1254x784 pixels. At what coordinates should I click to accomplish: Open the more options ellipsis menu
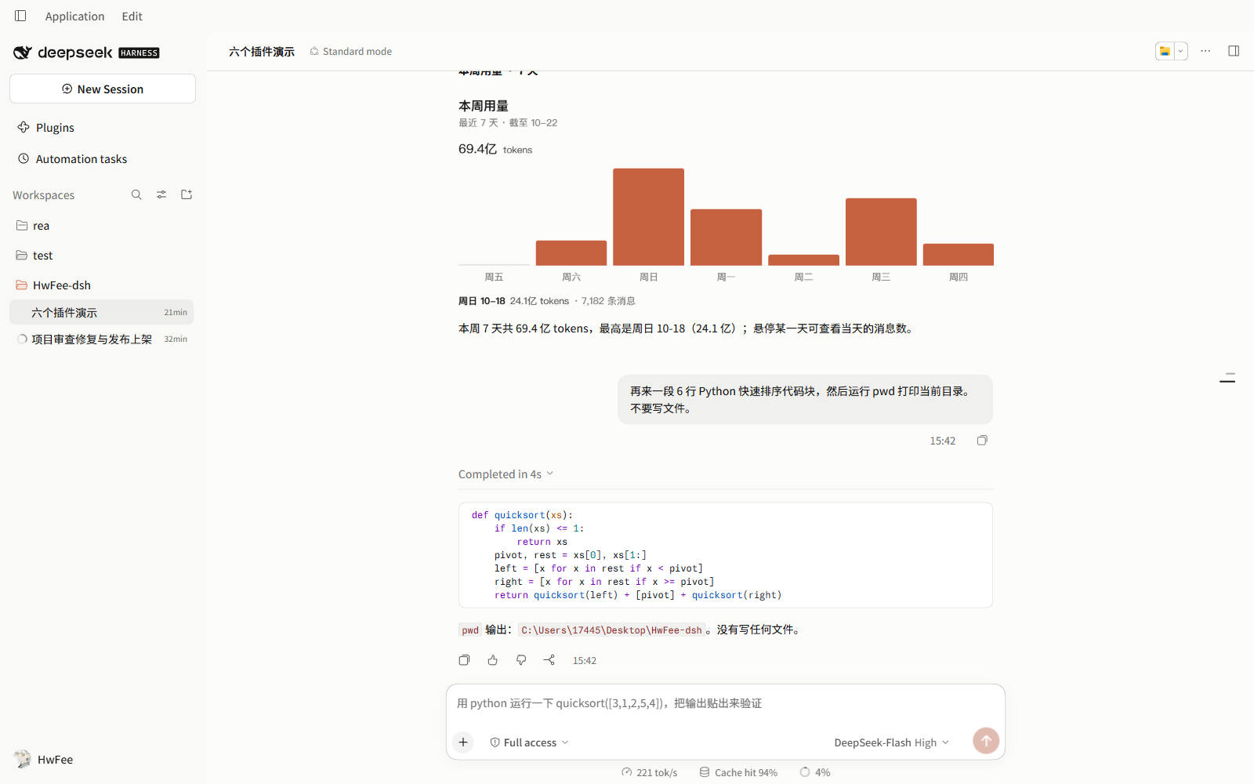[x=1205, y=51]
